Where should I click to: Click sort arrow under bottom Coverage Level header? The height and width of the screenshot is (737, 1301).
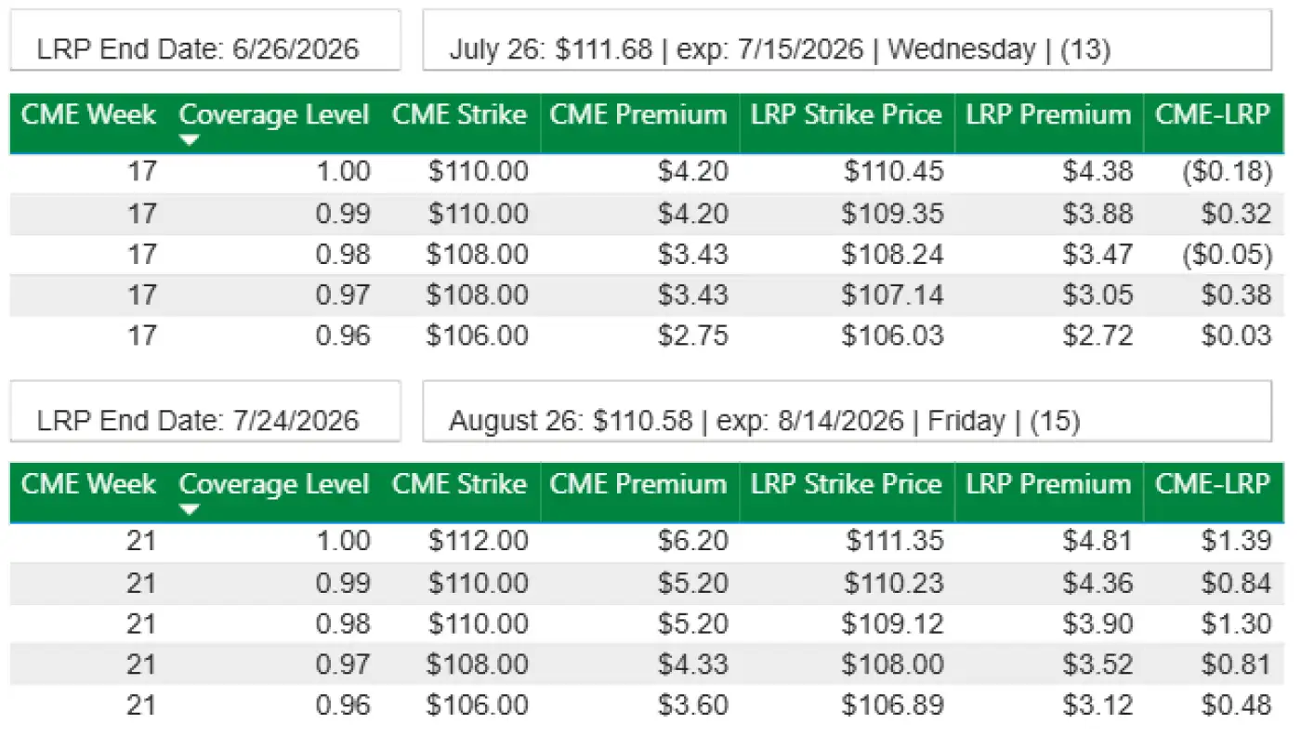point(190,509)
